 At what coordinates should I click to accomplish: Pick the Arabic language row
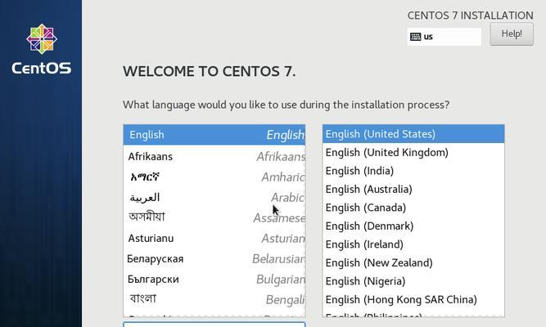pyautogui.click(x=214, y=198)
